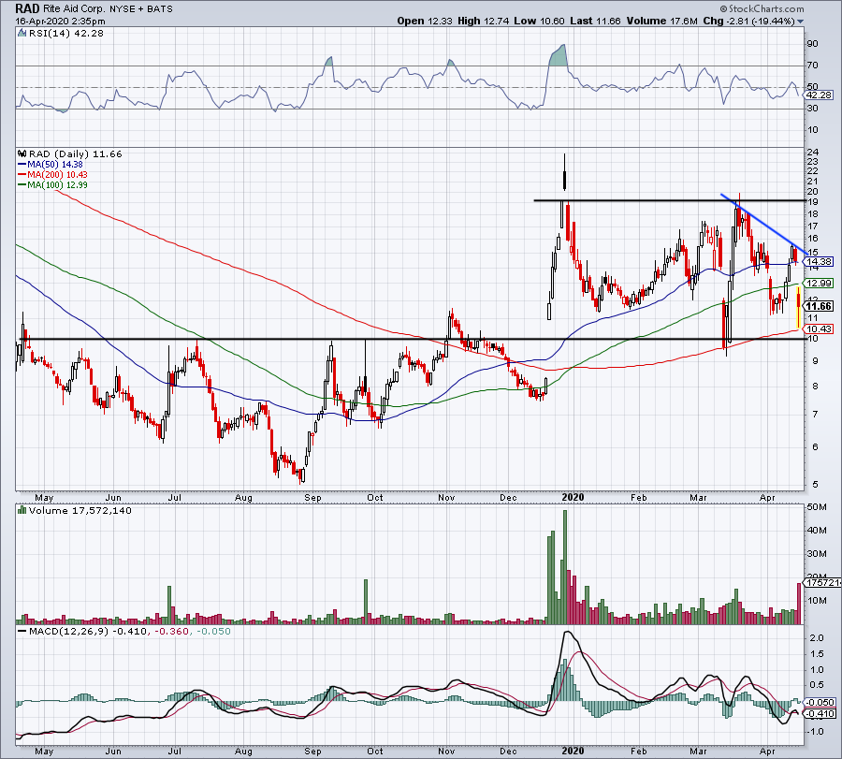This screenshot has height=759, width=842.
Task: Click the 10.43 price tag on right axis
Action: 820,328
